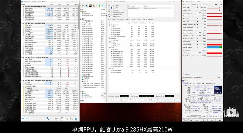The image size is (243, 133).
Task: Switch to GPU-Z Advanced tab
Action: point(200,5)
